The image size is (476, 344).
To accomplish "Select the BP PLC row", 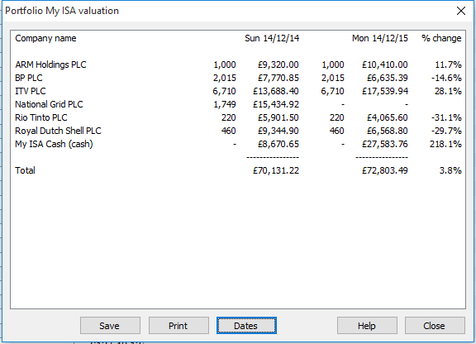I will point(238,78).
